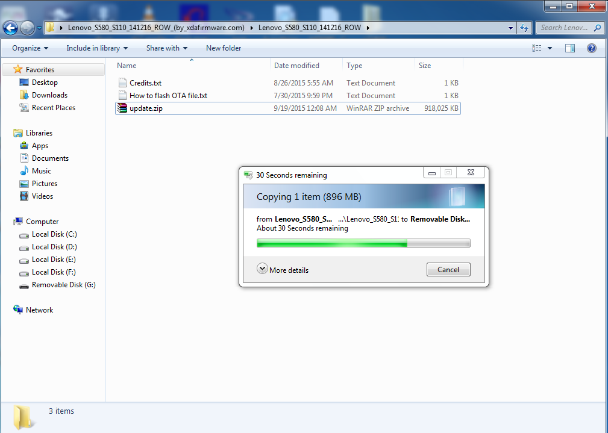Image resolution: width=608 pixels, height=433 pixels.
Task: Click the New folder toolbar button
Action: [x=224, y=48]
